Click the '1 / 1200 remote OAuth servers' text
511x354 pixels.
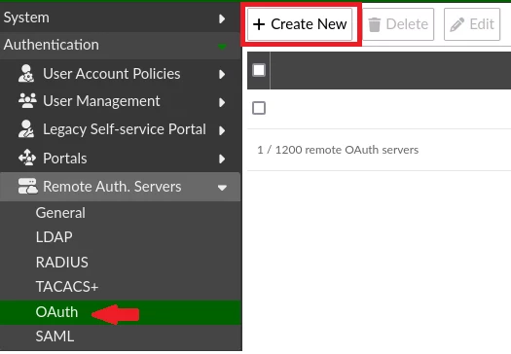[x=338, y=150]
